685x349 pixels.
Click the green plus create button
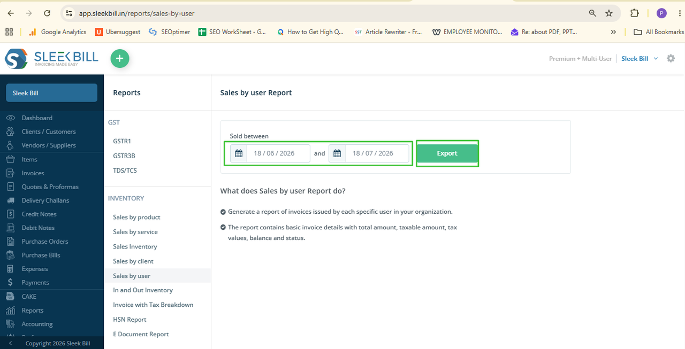pos(120,59)
